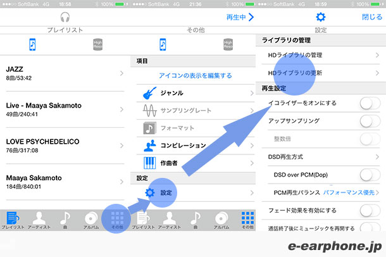386x257 pixels.
Task: Toggle イコライザーをオンにする switch
Action: click(x=370, y=103)
